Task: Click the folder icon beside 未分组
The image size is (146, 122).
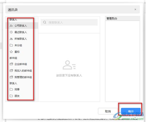Action: coord(11,45)
